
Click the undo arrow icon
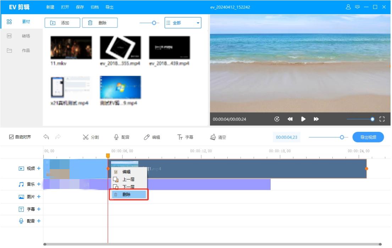point(46,137)
